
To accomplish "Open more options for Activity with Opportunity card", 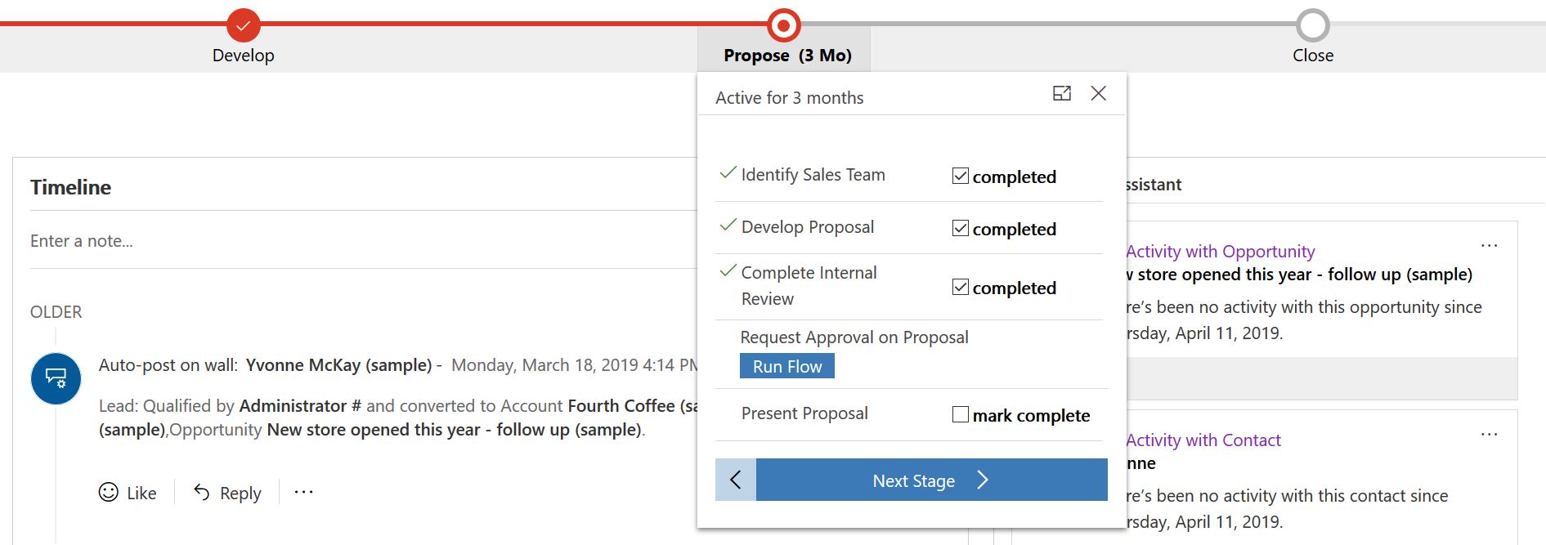I will coord(1489,245).
